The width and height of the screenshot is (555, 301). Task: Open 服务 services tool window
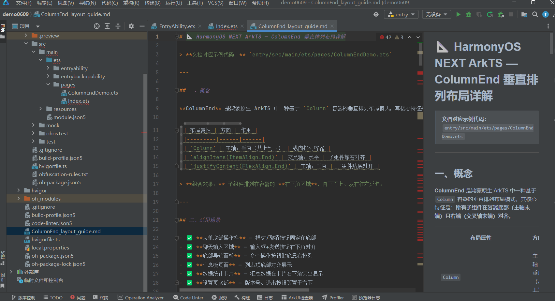tap(219, 297)
